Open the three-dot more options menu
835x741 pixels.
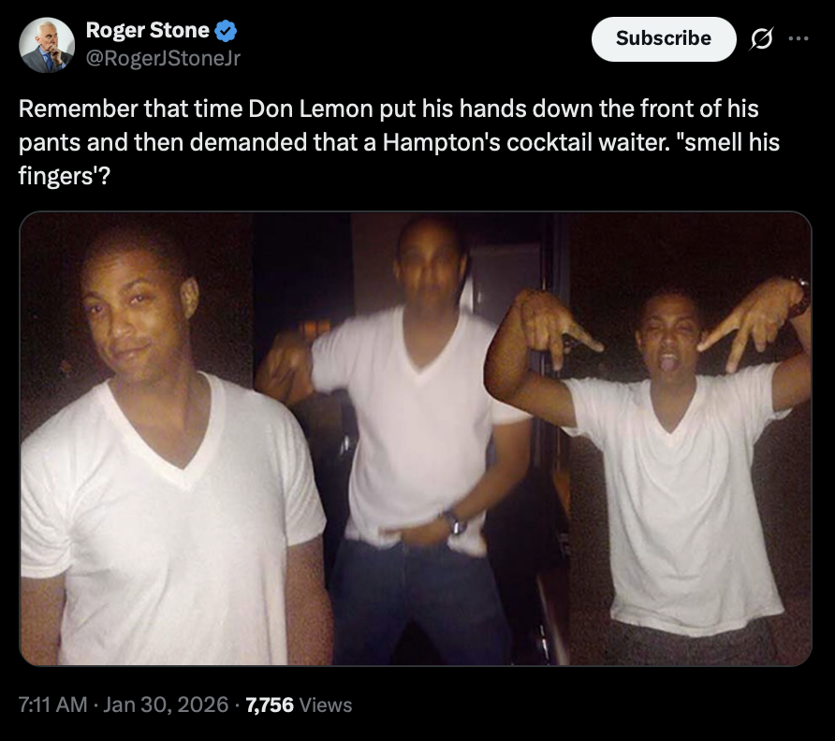pos(798,38)
